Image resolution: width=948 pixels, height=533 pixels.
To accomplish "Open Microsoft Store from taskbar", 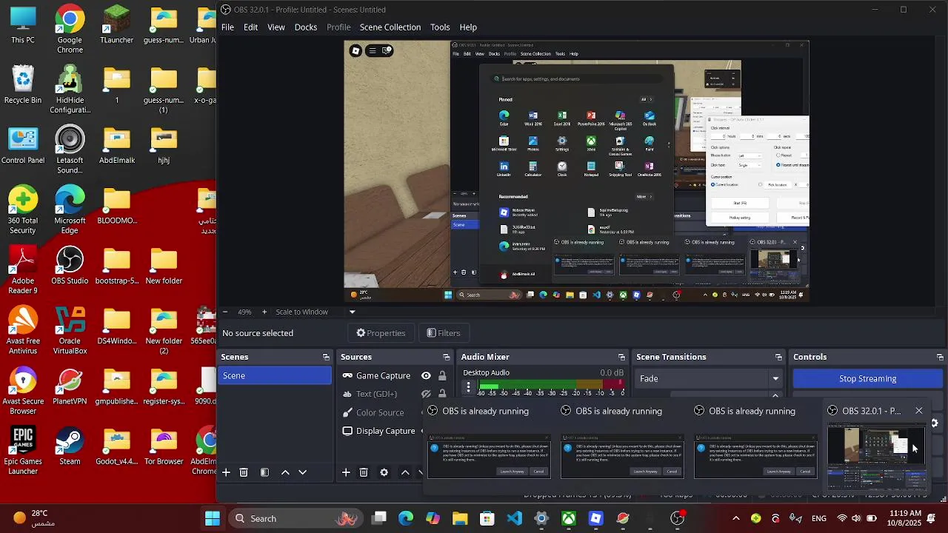I will 487,518.
